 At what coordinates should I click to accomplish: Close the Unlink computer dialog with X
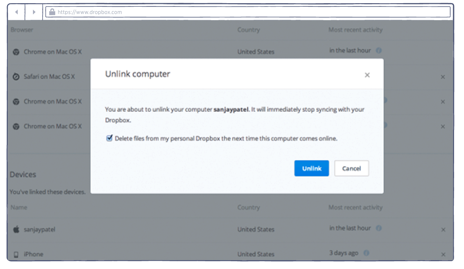pyautogui.click(x=367, y=75)
